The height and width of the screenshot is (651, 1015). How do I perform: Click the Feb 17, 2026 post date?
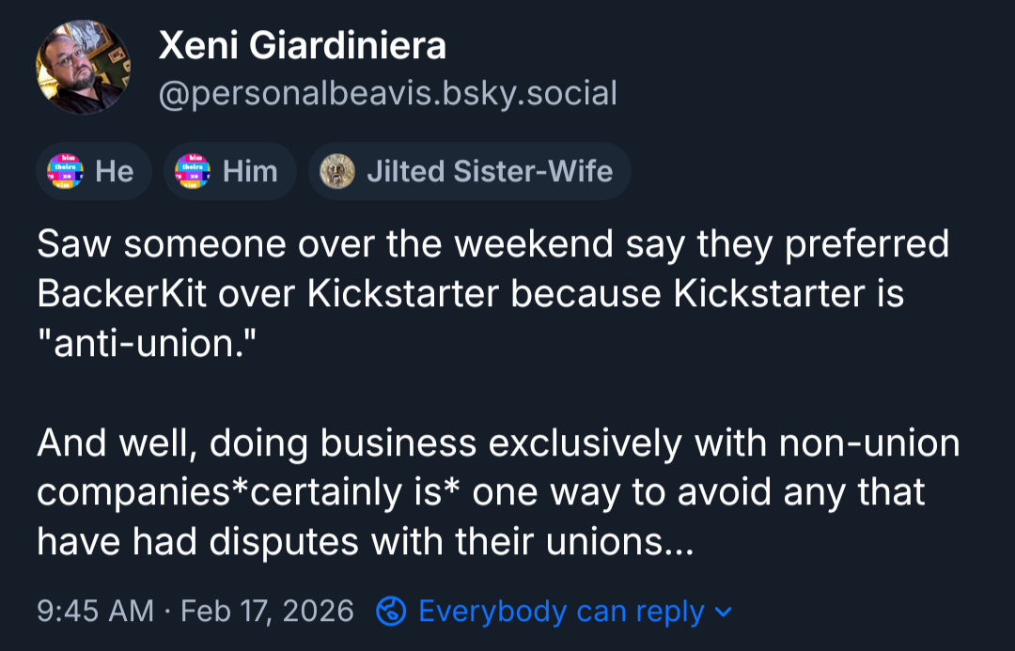pyautogui.click(x=267, y=612)
